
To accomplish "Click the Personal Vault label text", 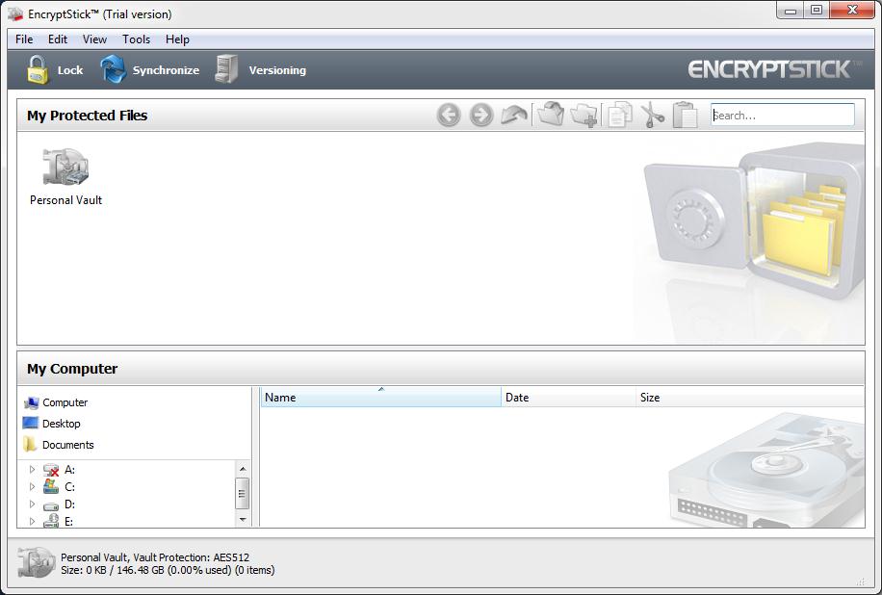I will pos(65,200).
